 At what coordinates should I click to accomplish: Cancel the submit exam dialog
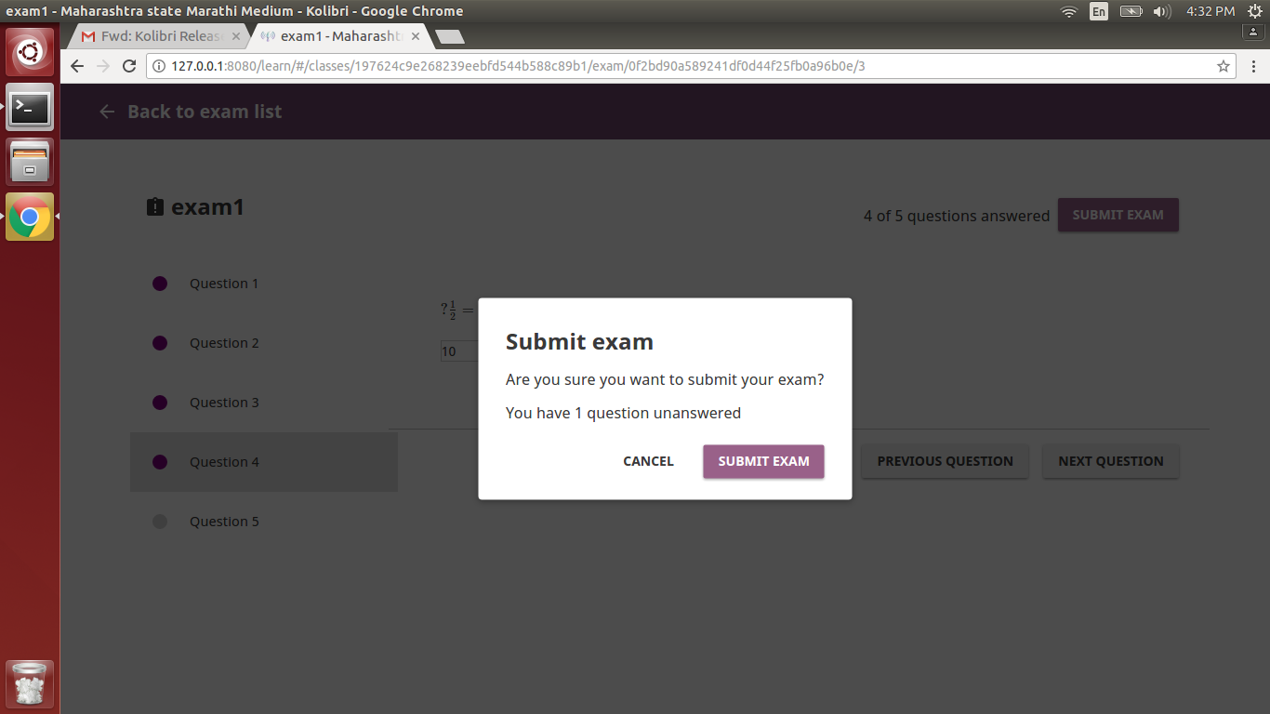point(648,461)
